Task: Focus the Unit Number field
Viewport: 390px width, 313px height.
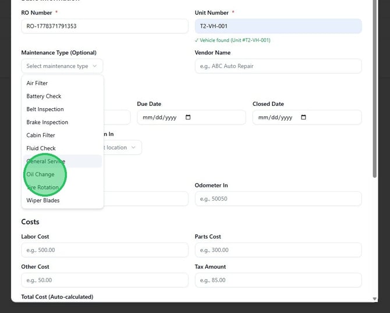Action: (x=278, y=26)
